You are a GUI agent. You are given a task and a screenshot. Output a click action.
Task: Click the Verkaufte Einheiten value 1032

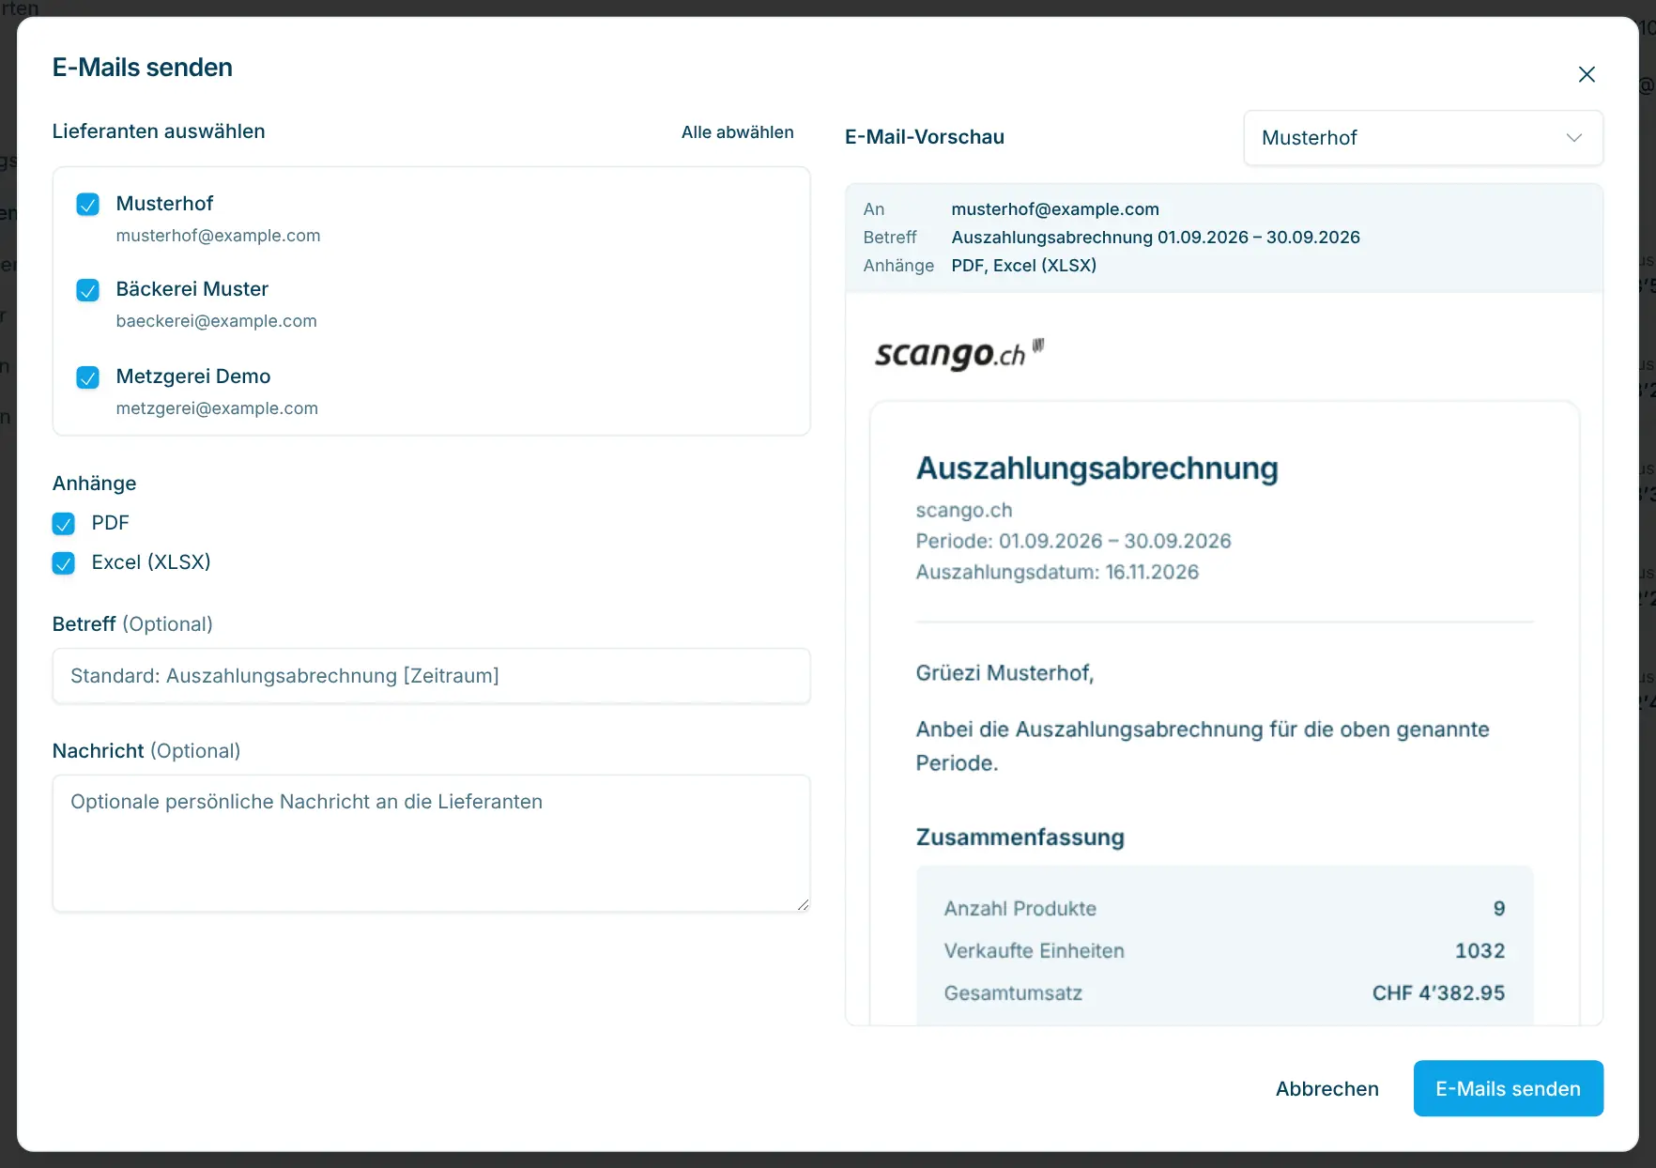coord(1480,951)
